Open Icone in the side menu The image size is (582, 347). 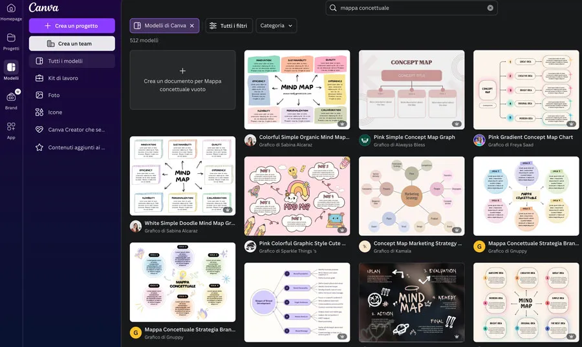(x=55, y=112)
